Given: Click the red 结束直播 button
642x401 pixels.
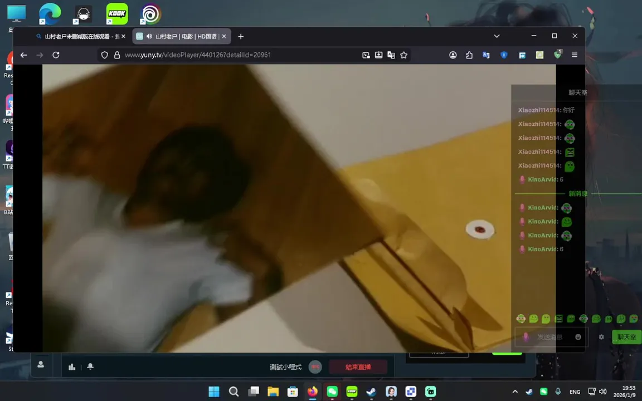Looking at the screenshot, I should 358,367.
